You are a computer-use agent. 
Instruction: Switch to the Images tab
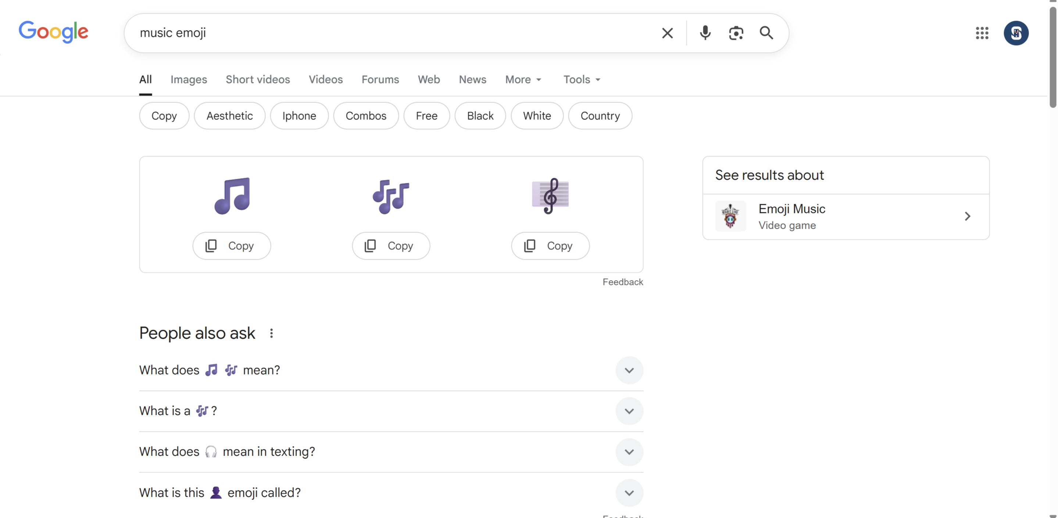click(x=189, y=80)
